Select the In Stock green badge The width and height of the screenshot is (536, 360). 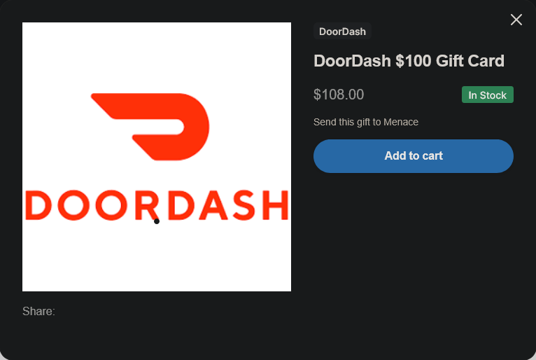point(488,95)
